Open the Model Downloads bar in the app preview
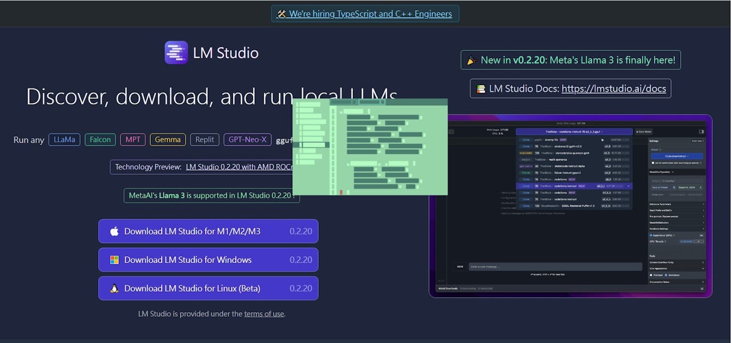 (571, 289)
